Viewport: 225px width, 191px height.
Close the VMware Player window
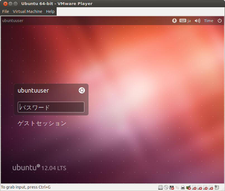tap(6, 4)
